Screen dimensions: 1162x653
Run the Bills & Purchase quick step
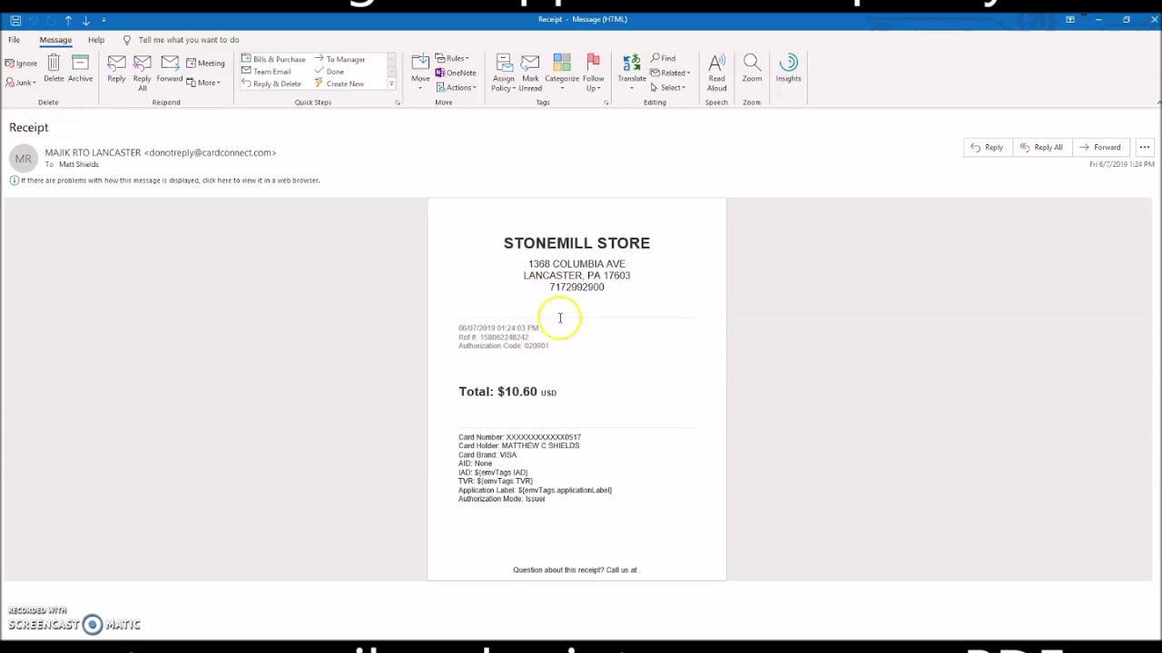click(x=273, y=60)
